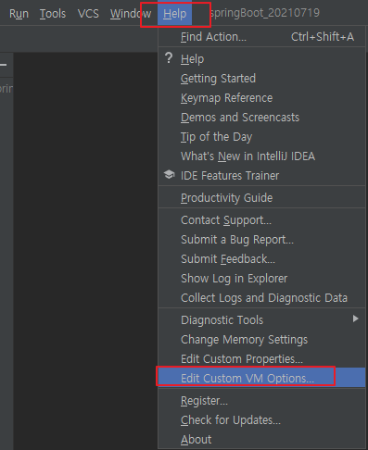Open the Help entry in dropdown

click(x=261, y=59)
